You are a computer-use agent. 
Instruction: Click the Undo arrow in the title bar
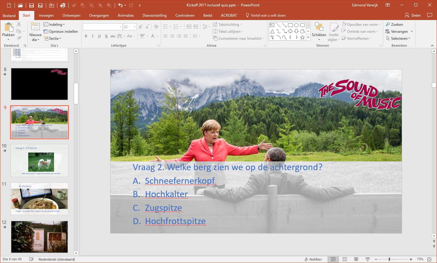(x=120, y=5)
